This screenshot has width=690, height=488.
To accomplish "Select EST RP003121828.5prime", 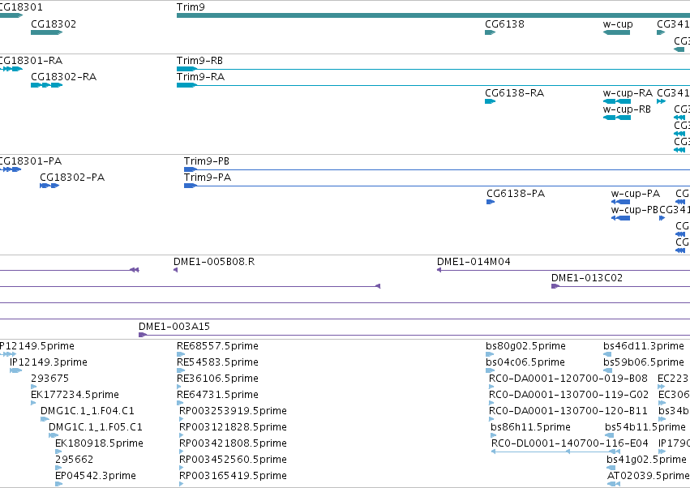I will pos(233,427).
